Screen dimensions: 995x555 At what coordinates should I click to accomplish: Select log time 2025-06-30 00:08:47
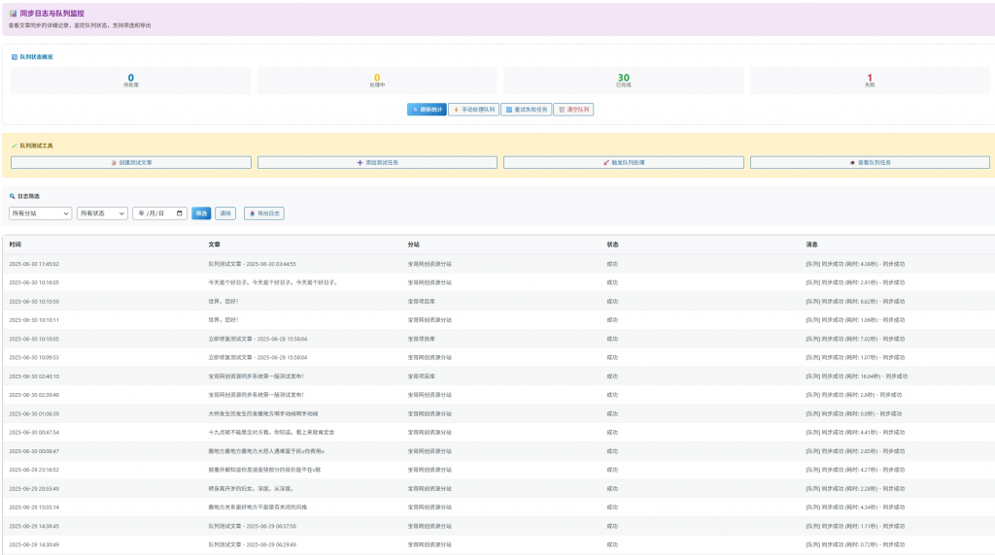click(x=34, y=451)
